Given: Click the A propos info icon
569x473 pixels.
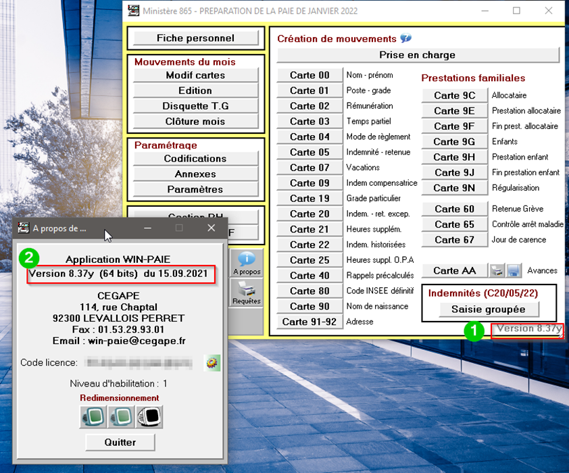Looking at the screenshot, I should click(x=247, y=260).
